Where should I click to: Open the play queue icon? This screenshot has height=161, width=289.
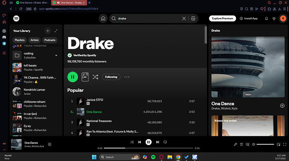[x=241, y=144]
